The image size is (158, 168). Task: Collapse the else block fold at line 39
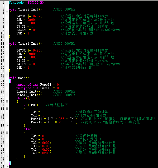click(7, 133)
